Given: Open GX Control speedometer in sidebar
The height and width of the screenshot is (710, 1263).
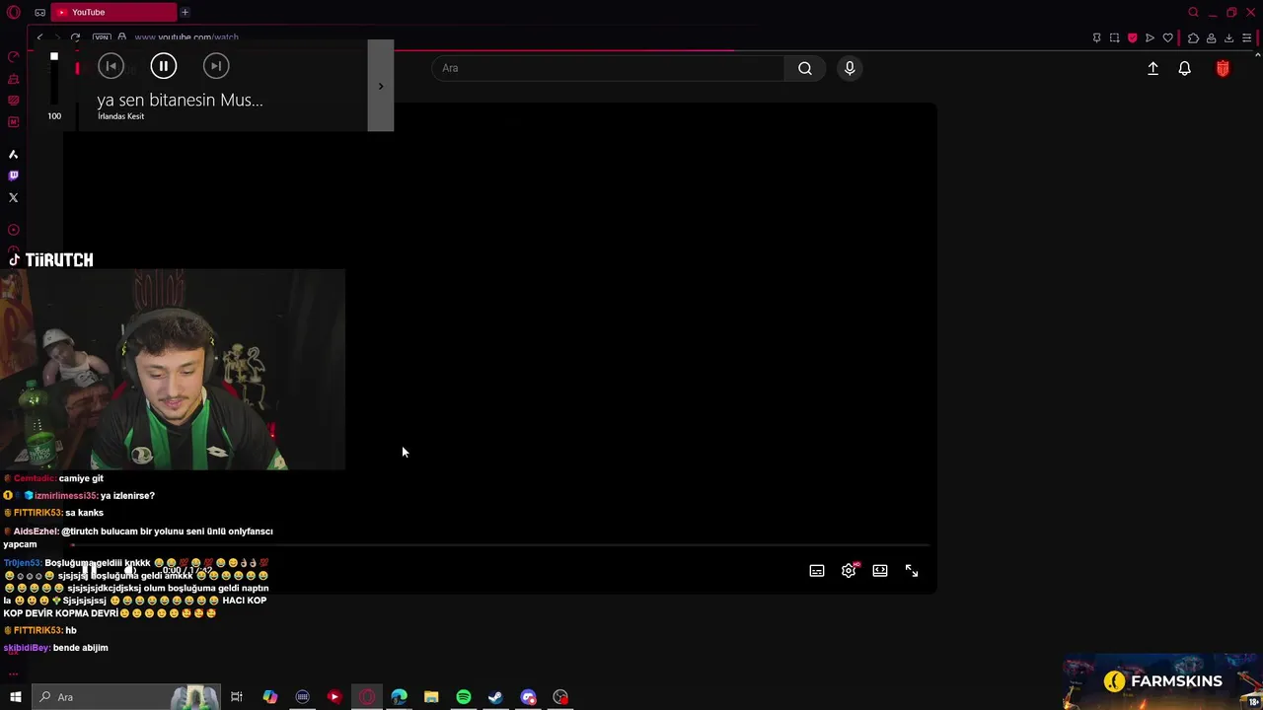Looking at the screenshot, I should click(x=13, y=56).
